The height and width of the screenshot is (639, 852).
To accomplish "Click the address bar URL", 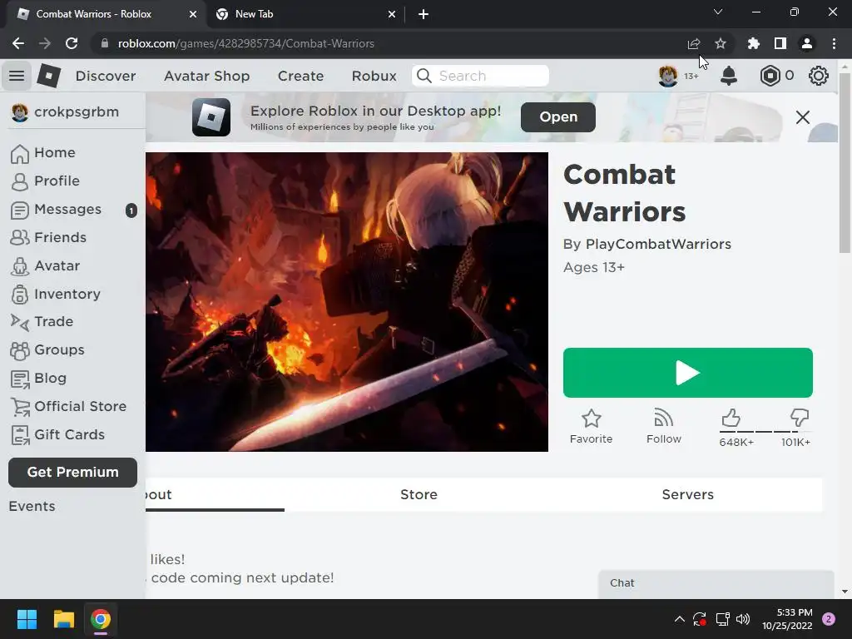I will pos(245,43).
